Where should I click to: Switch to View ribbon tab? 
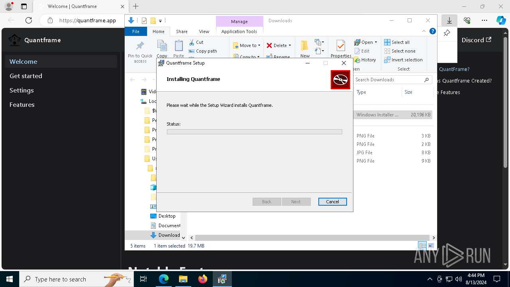point(204,31)
